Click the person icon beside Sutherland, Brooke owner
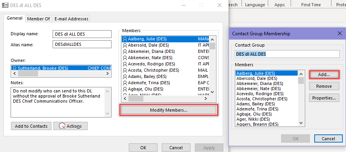This screenshot has width=346, height=152. pyautogui.click(x=15, y=68)
